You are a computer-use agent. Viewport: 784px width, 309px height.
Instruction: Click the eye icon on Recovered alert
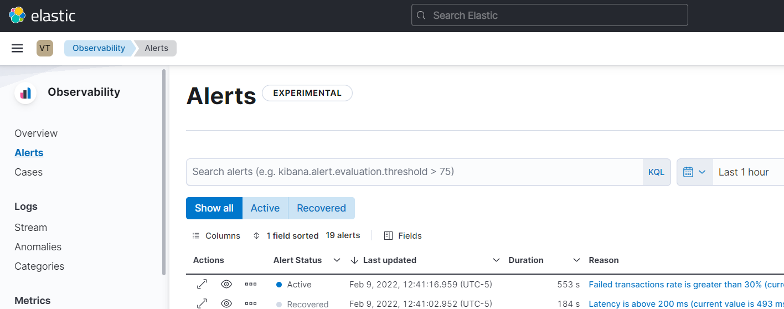click(226, 303)
